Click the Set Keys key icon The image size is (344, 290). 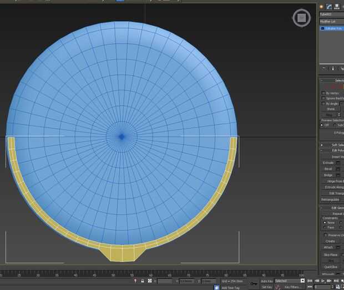coord(254,284)
